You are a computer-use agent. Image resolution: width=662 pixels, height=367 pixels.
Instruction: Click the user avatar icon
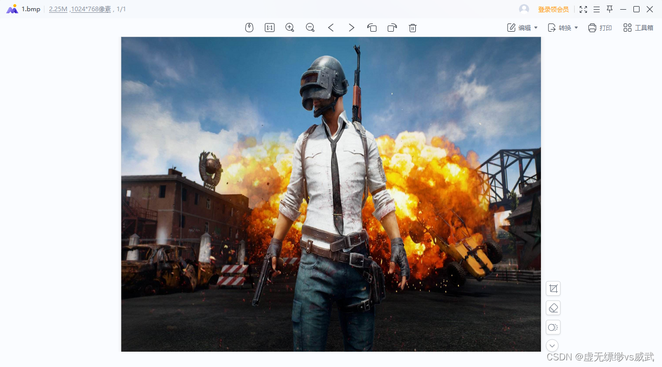(524, 9)
